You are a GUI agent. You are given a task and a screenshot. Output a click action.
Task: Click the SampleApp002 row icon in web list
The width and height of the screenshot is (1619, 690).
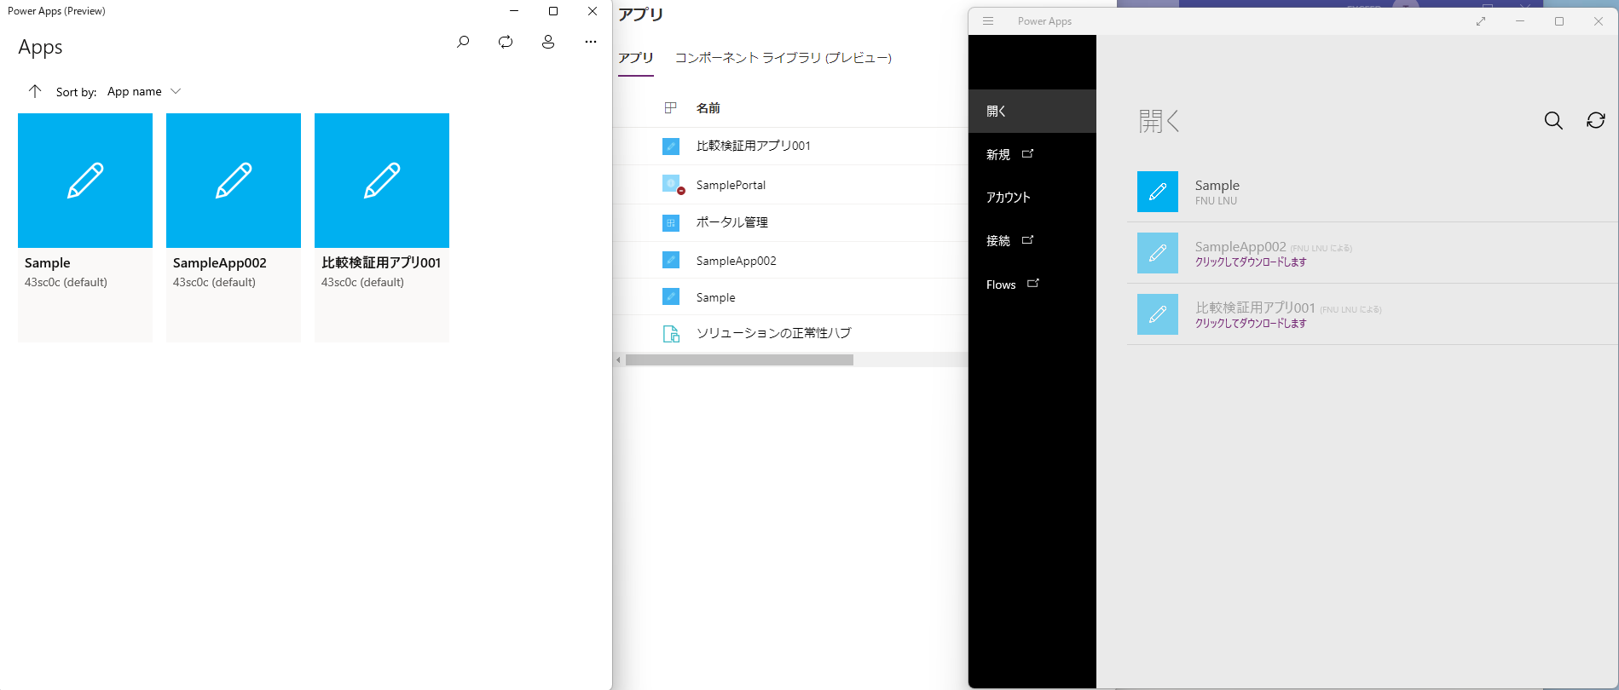tap(671, 260)
